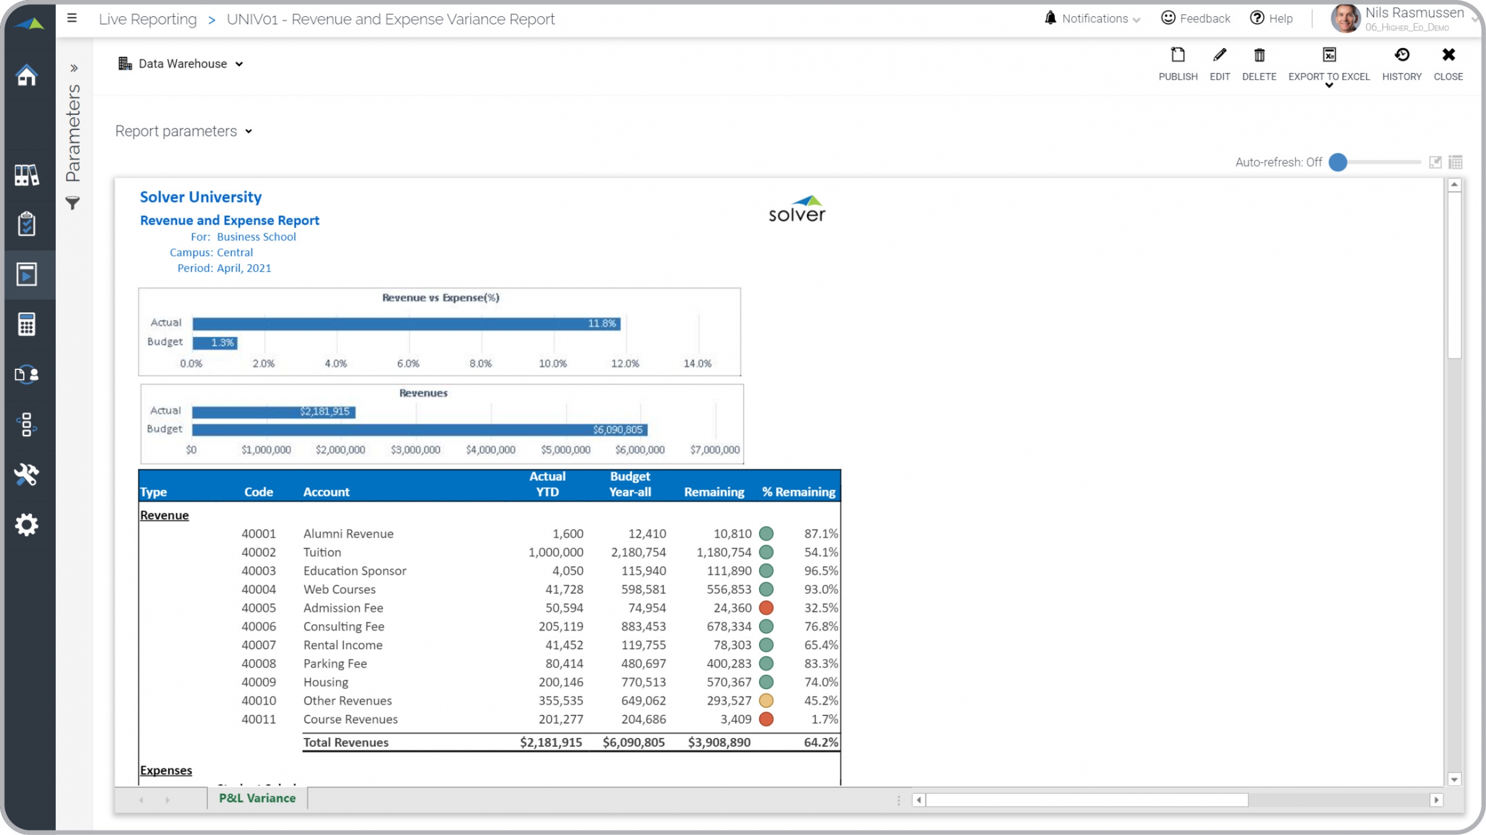Open the document user sidebar icon
This screenshot has height=835, width=1486.
coord(27,375)
